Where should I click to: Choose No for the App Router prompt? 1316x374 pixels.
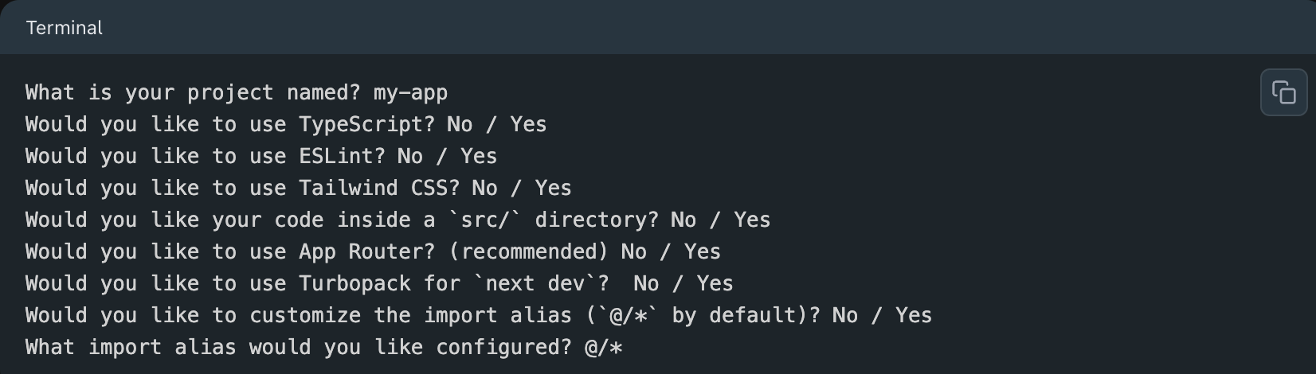(633, 251)
